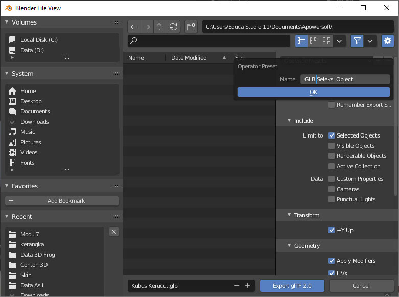Click the file search field
Image resolution: width=399 pixels, height=297 pixels.
point(209,41)
